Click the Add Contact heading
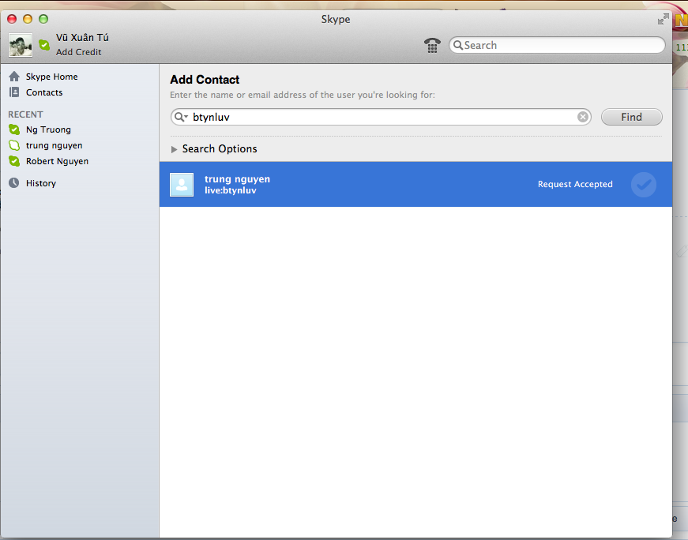 (x=205, y=80)
